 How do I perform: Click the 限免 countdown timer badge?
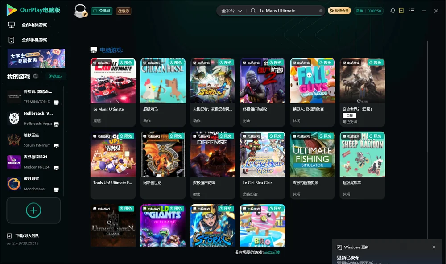click(x=368, y=11)
